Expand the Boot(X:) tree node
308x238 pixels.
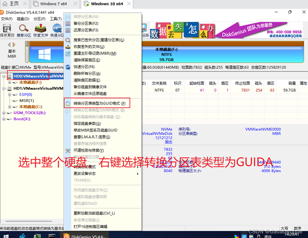coord(4,119)
